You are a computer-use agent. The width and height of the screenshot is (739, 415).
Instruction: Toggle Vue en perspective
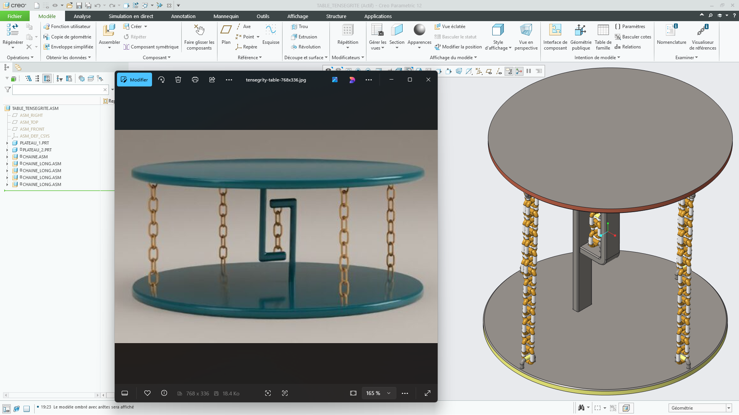[526, 37]
